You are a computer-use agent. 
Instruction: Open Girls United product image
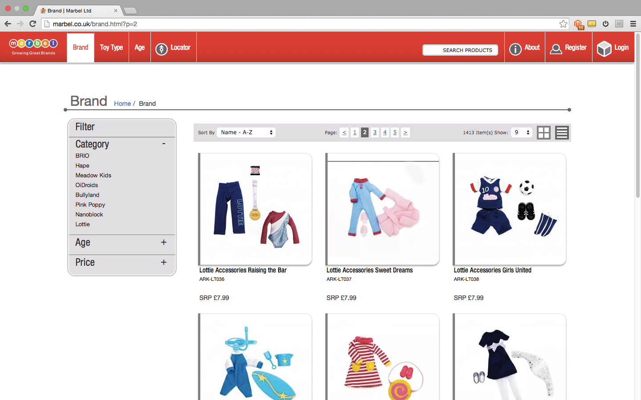(x=510, y=209)
